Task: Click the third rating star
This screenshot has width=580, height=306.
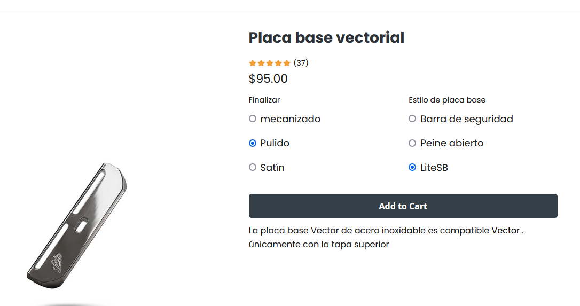Action: [270, 63]
